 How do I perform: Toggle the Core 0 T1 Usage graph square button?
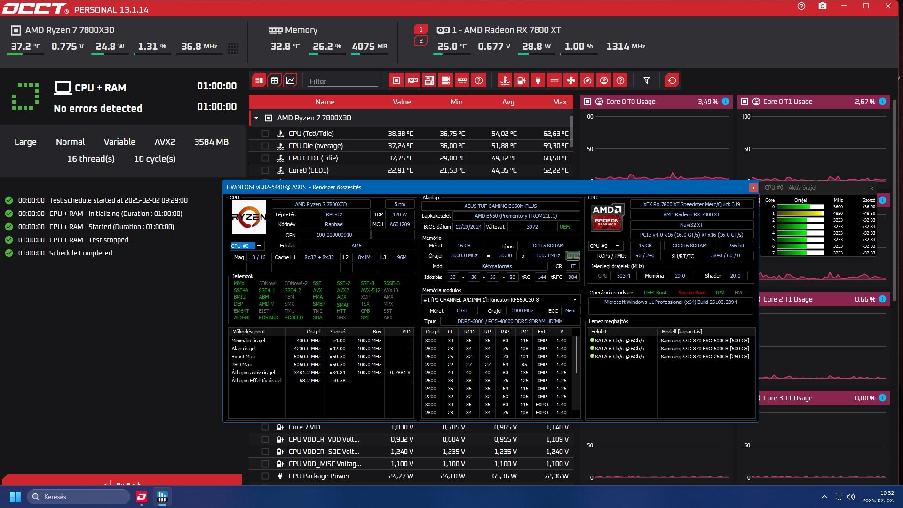coord(744,102)
